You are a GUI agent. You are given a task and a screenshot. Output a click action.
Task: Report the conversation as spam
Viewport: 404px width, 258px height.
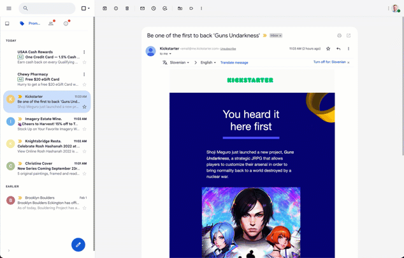pyautogui.click(x=116, y=8)
